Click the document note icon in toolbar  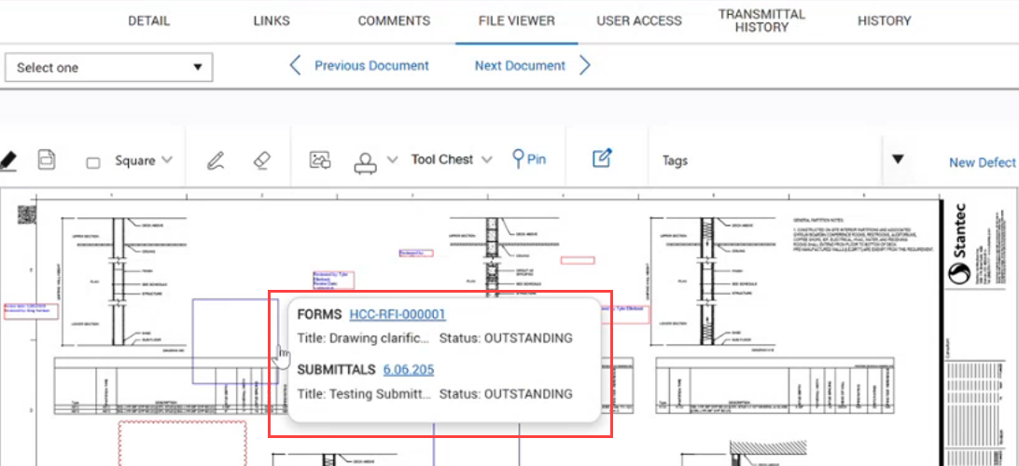(x=46, y=159)
